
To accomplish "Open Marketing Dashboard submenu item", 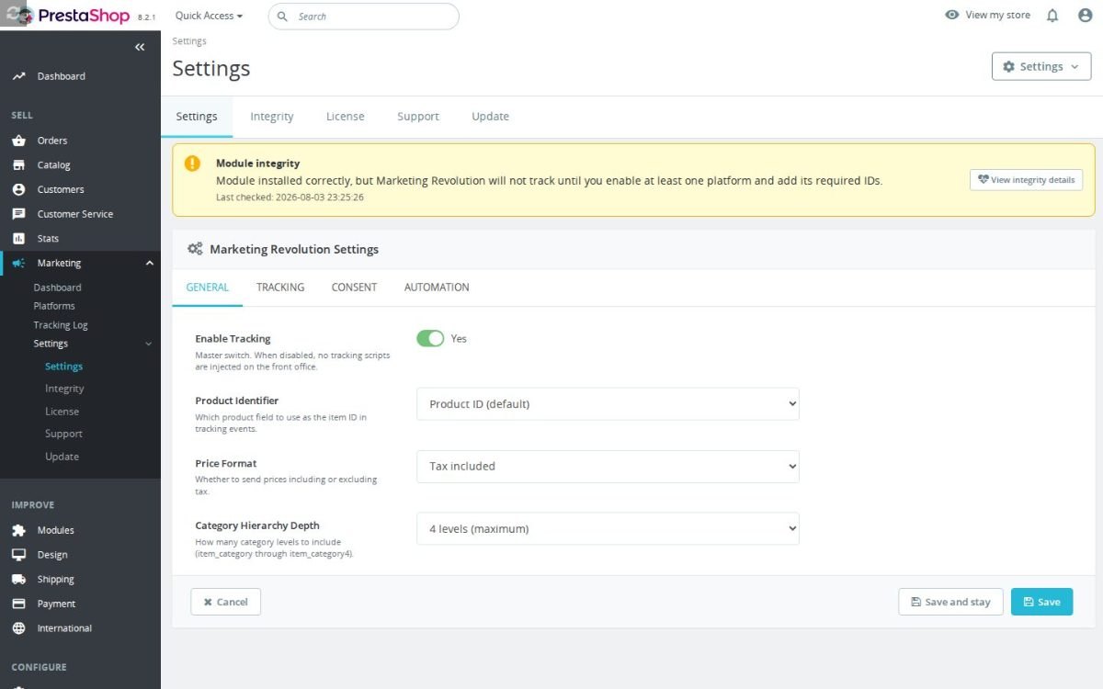I will [x=57, y=288].
